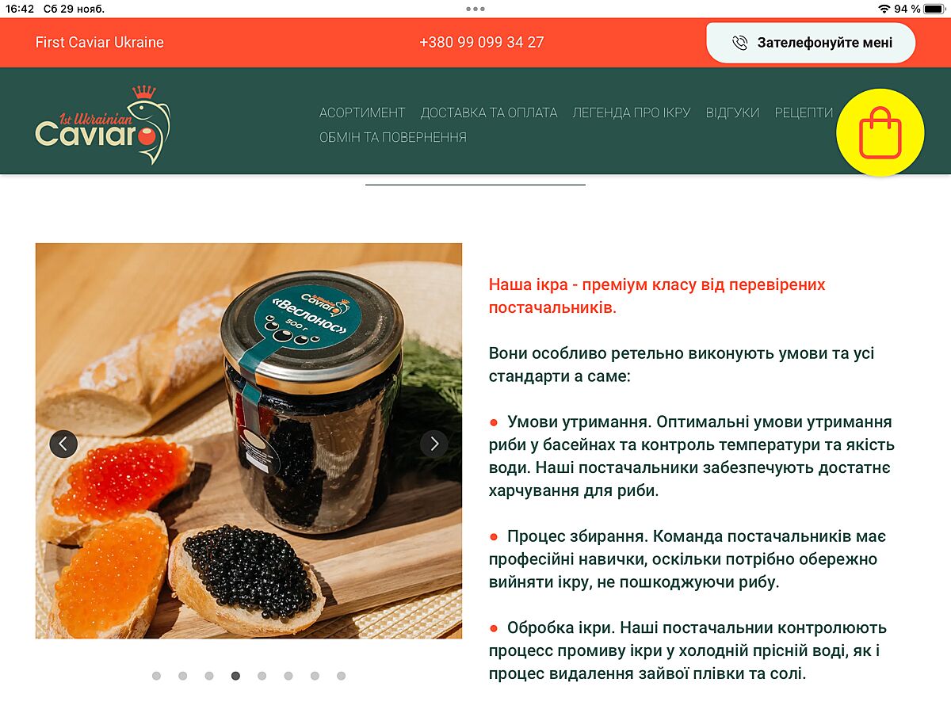This screenshot has width=951, height=713.
Task: Advance carousel with right arrow
Action: (433, 444)
